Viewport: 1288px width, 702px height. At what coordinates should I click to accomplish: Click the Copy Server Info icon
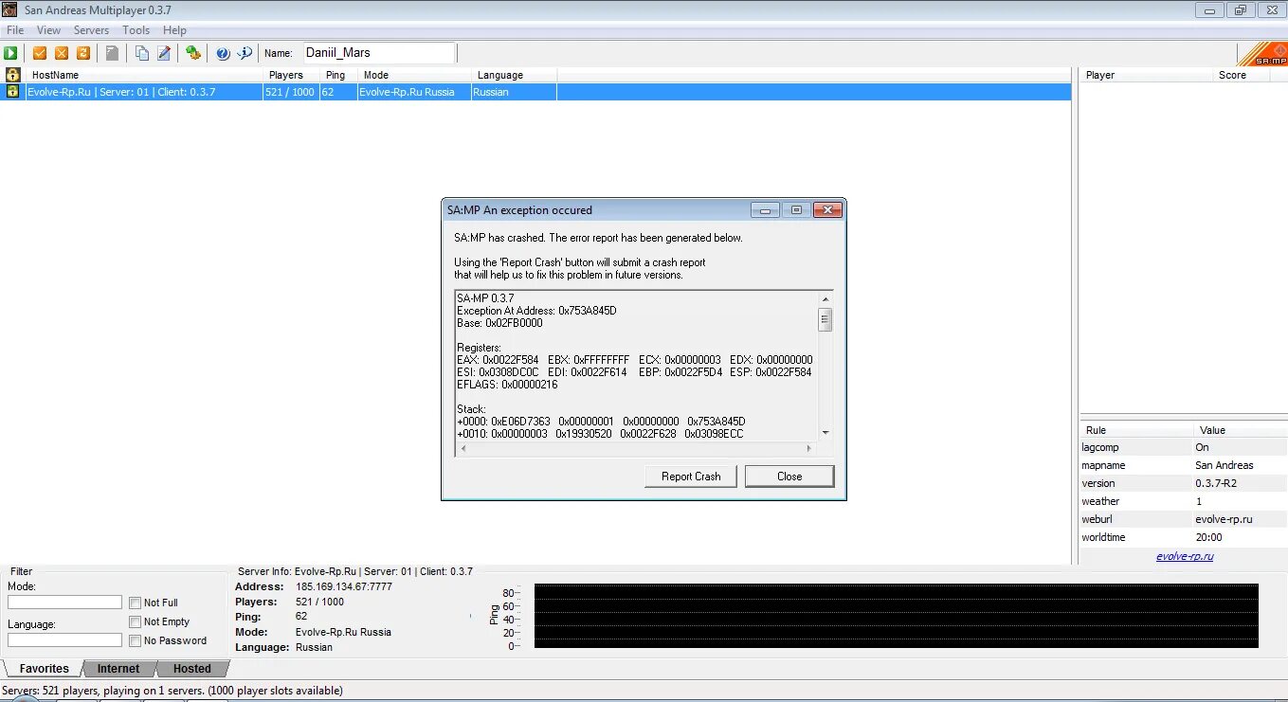point(142,53)
